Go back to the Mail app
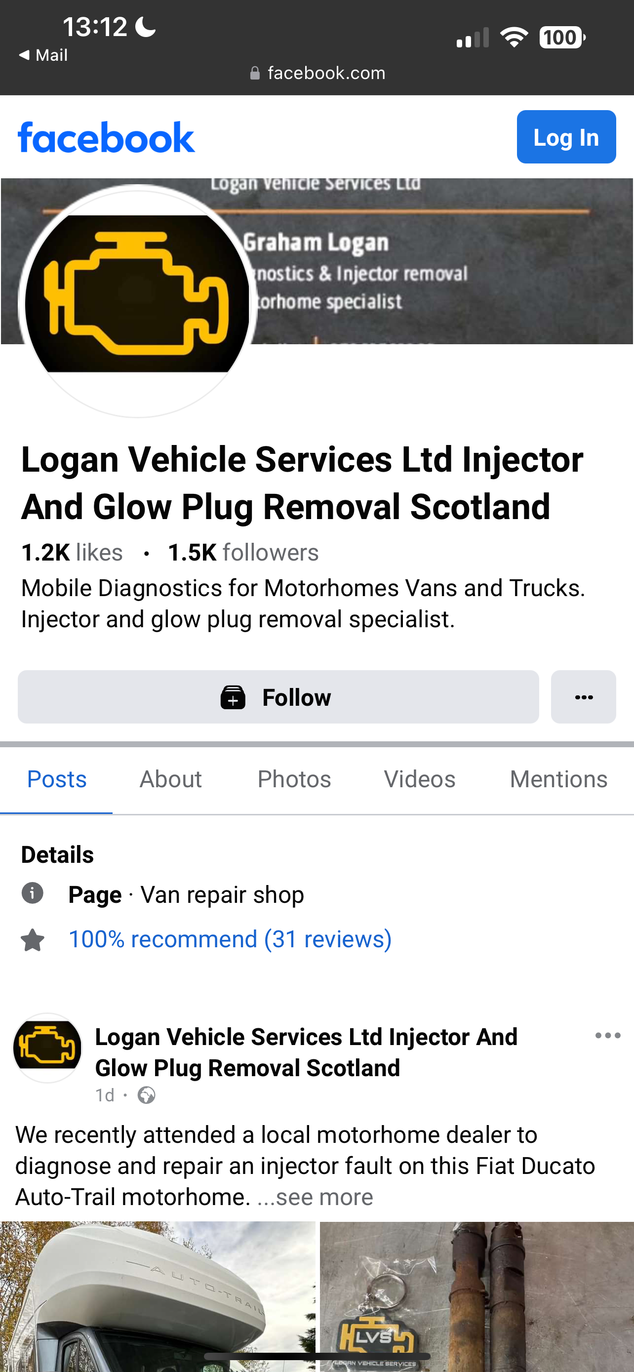Screen dimensions: 634x1372 43,55
